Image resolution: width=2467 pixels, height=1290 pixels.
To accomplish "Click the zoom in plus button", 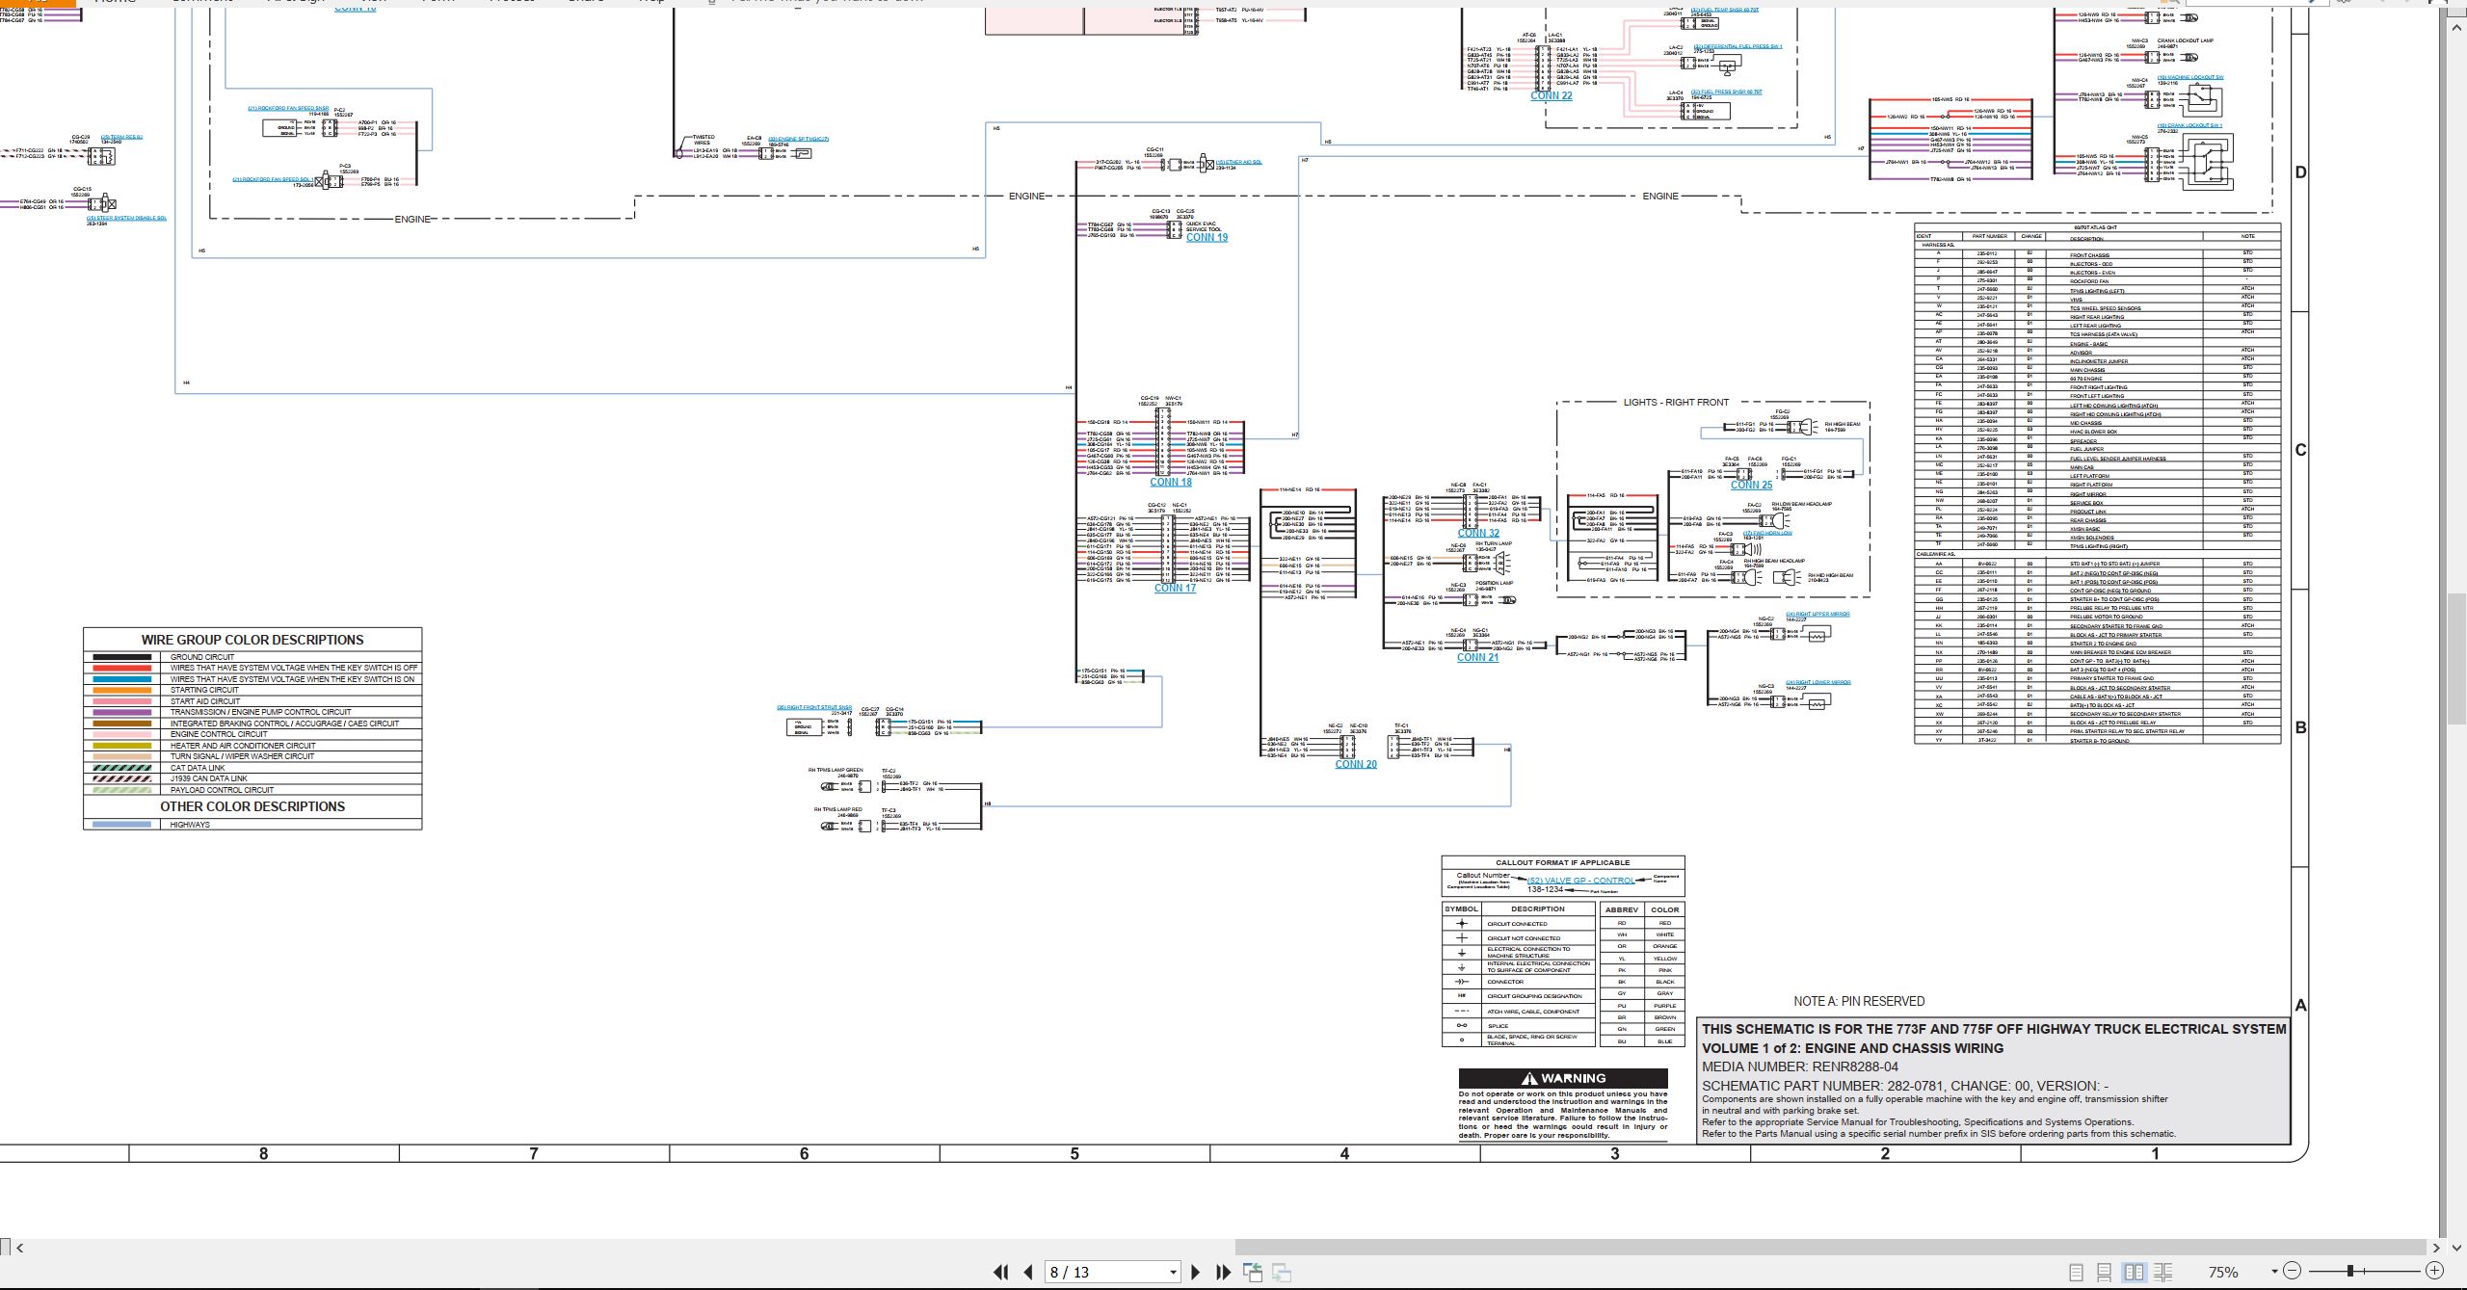I will pos(2434,1271).
